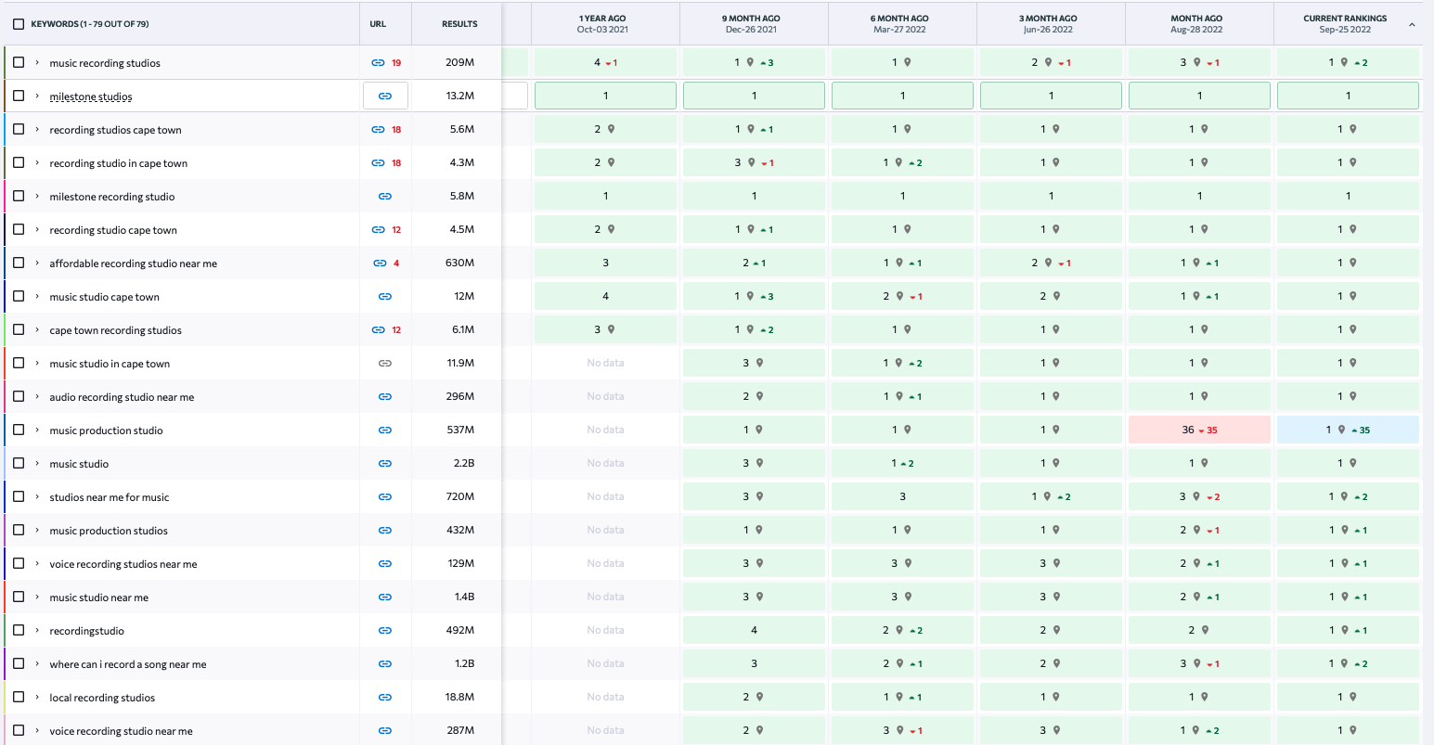Screen dimensions: 1434x745
Task: Sort by Current Rankings column header
Action: tap(1345, 23)
